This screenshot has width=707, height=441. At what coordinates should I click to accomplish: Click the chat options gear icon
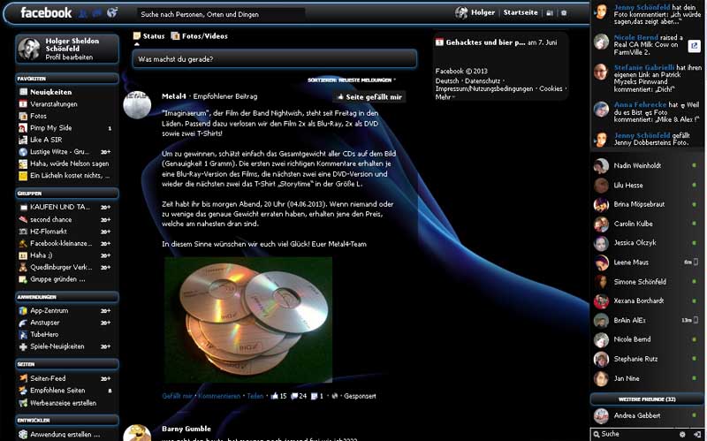click(682, 434)
